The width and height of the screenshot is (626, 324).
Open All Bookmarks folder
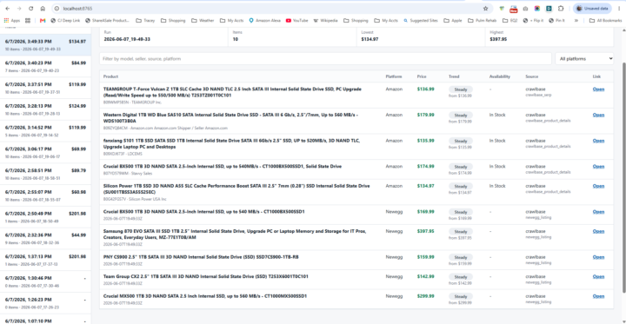point(605,20)
